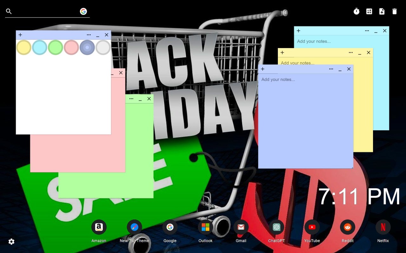
Task: Close the cyan sticky note
Action: point(385,31)
